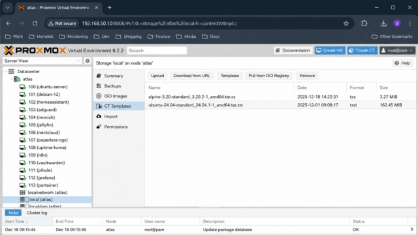Select the 109 n8n guest icon
This screenshot has height=235, width=418.
(23, 155)
